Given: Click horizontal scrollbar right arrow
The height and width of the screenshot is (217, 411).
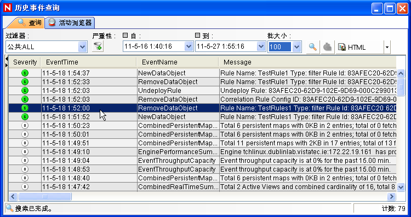Looking at the screenshot, I should pos(391,196).
